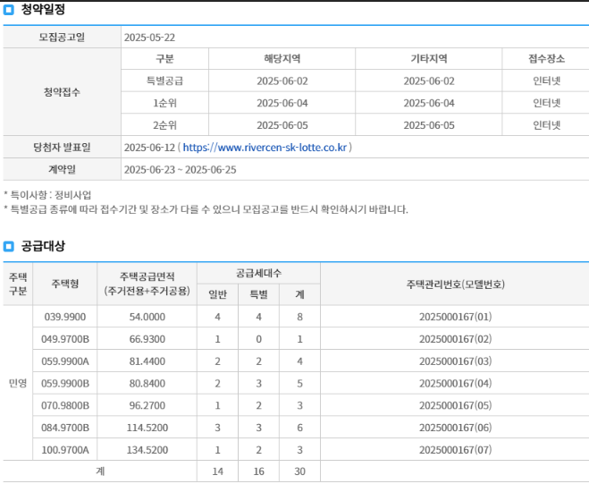589x484 pixels.
Task: Select the '민영' housing category cell
Action: 18,383
